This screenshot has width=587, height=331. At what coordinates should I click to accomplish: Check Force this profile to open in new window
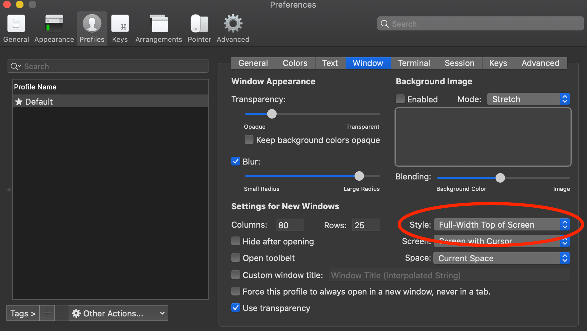point(236,291)
